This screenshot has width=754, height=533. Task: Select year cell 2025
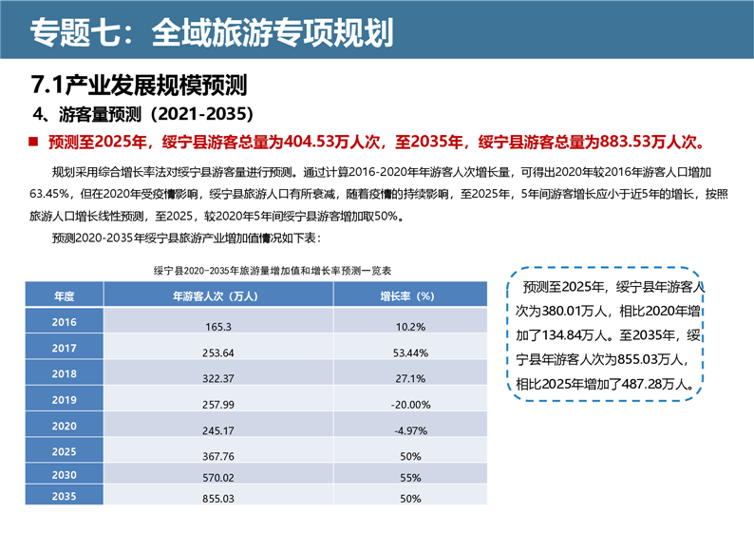65,450
